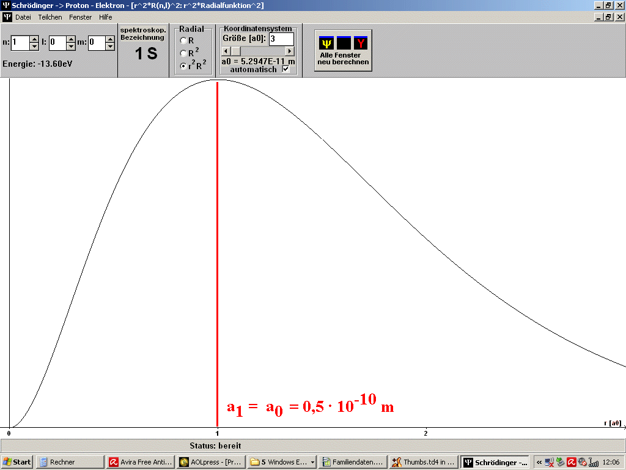The image size is (626, 470).
Task: Expand hidden system tray icons chevron
Action: coord(539,462)
